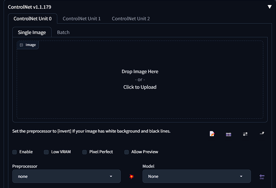This screenshot has width=276, height=188.
Task: Click the invert preprocessor hint text
Action: coord(91,131)
